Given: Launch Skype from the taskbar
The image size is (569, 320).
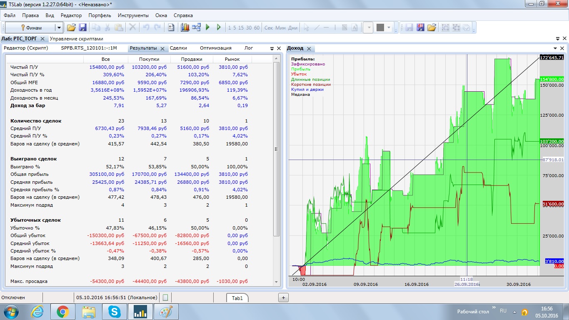Looking at the screenshot, I should tap(114, 311).
